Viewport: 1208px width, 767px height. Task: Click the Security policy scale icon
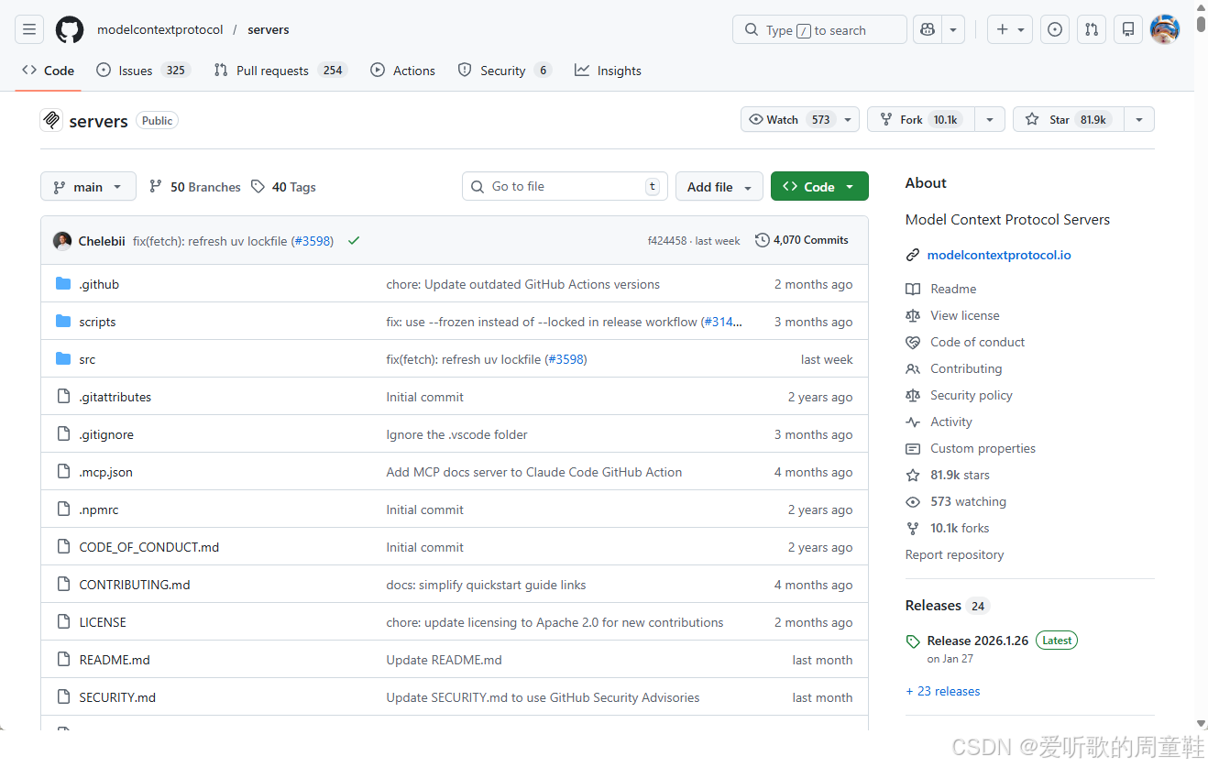(x=913, y=396)
